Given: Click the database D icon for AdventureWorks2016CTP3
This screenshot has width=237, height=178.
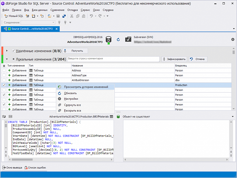Looking at the screenshot, I should tap(108, 40).
